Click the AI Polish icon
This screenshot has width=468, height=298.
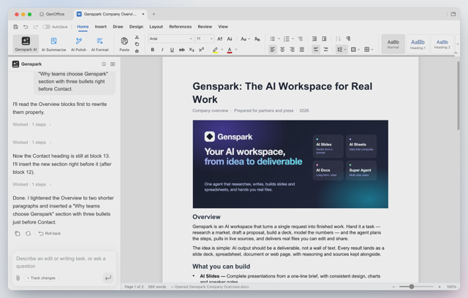[79, 41]
